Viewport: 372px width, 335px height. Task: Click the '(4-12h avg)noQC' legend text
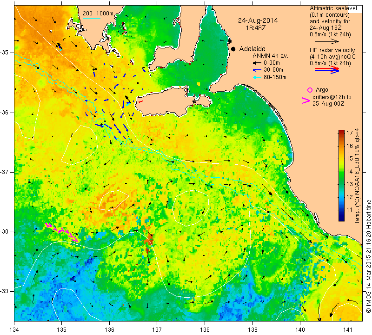point(332,57)
